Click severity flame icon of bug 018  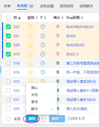click(x=31, y=63)
